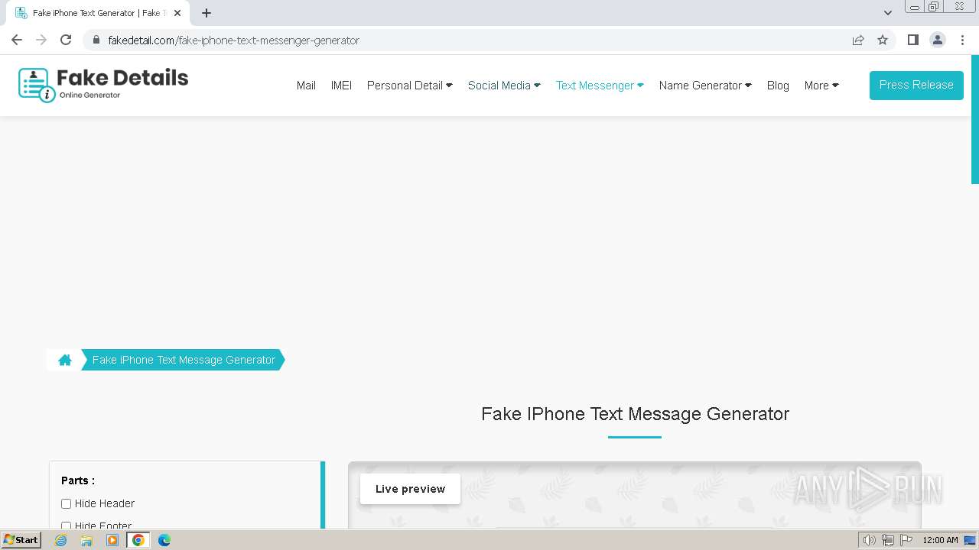Image resolution: width=979 pixels, height=550 pixels.
Task: Click the taskbar clock
Action: point(940,540)
